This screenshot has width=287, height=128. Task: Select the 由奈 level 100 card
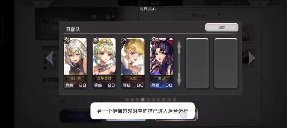pos(162,63)
